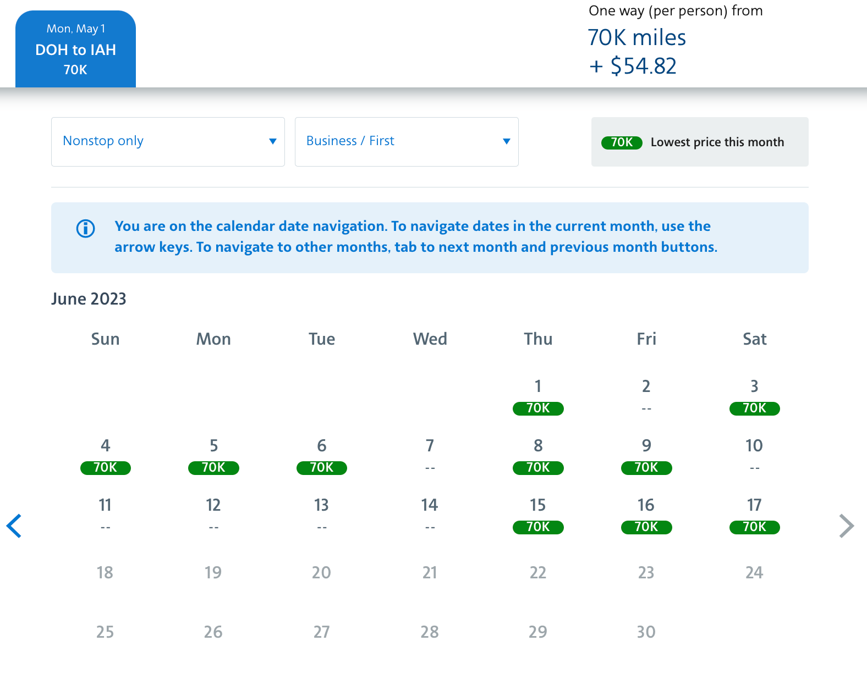Pick June 9 at 70K miles
The image size is (867, 674).
[646, 456]
